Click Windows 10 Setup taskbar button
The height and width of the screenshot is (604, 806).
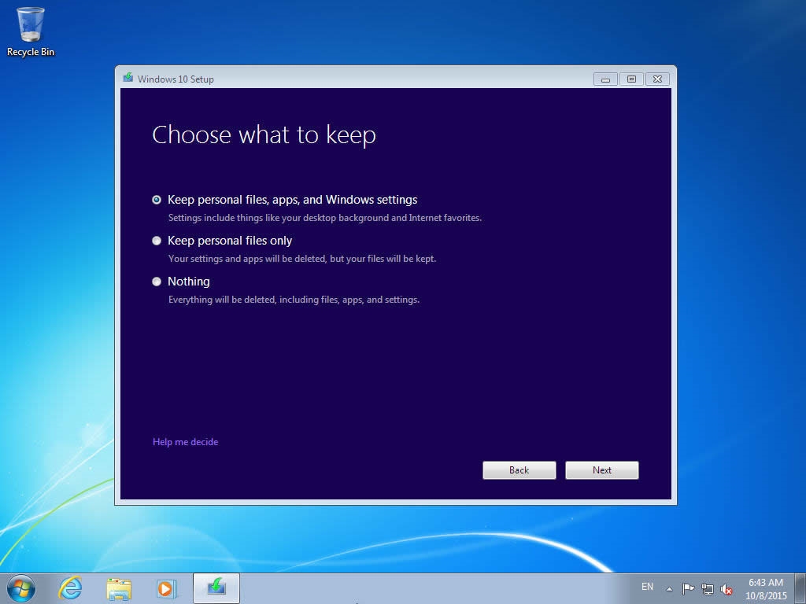point(216,588)
